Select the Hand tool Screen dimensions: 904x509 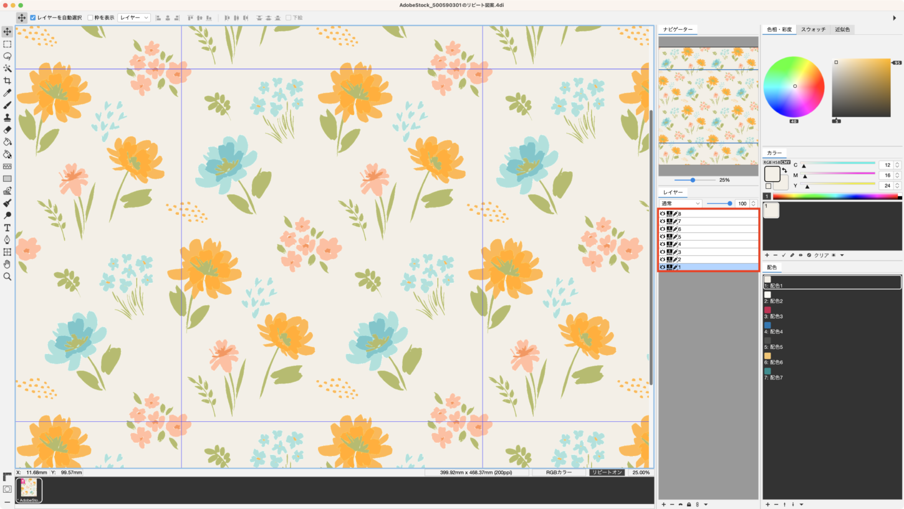pos(7,264)
